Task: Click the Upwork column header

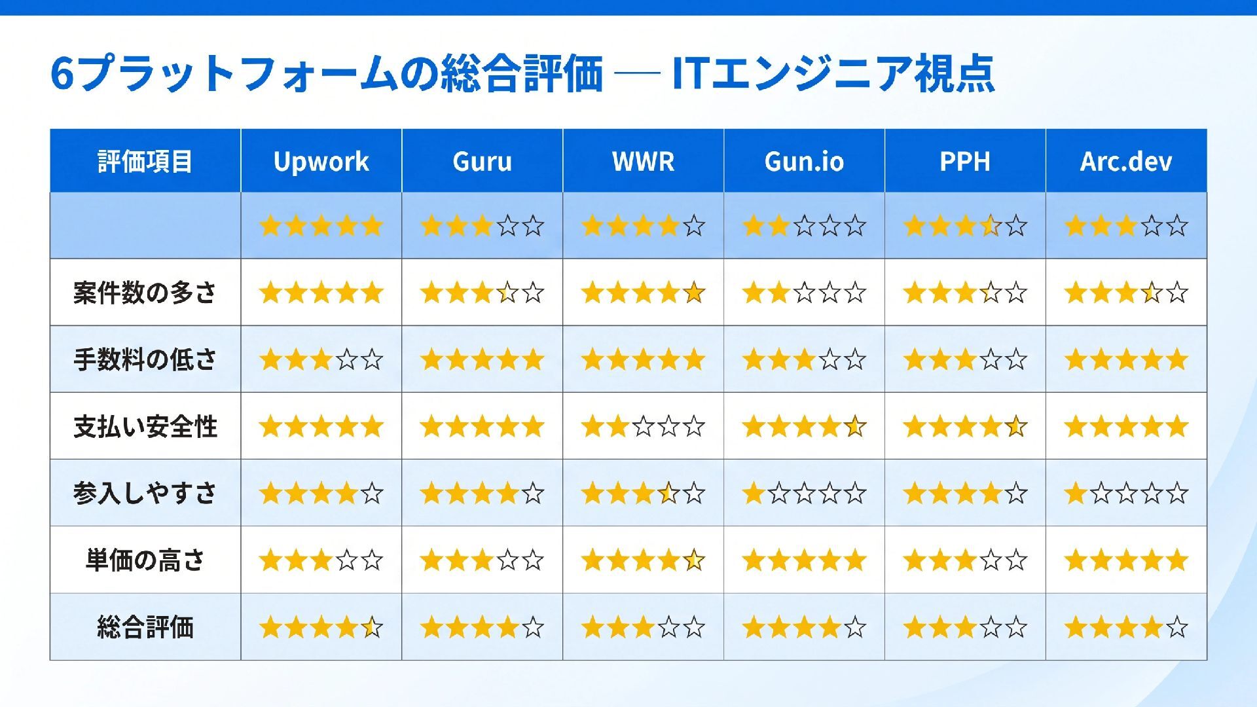Action: point(321,161)
